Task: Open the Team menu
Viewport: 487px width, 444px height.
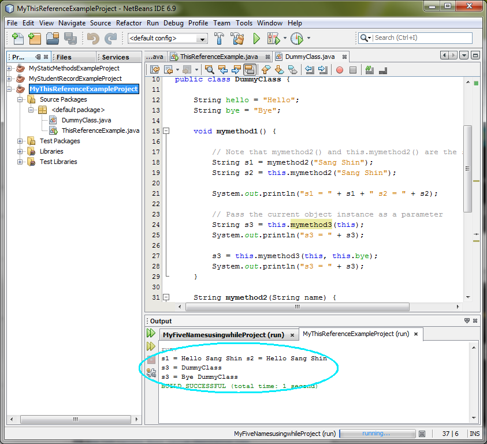Action: coord(222,23)
